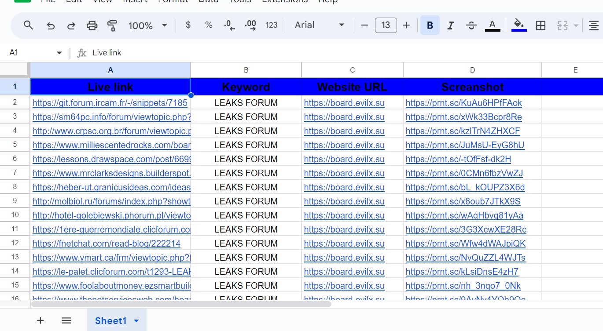Open the fnetchat.com read-blog link
The height and width of the screenshot is (331, 603).
(x=106, y=244)
